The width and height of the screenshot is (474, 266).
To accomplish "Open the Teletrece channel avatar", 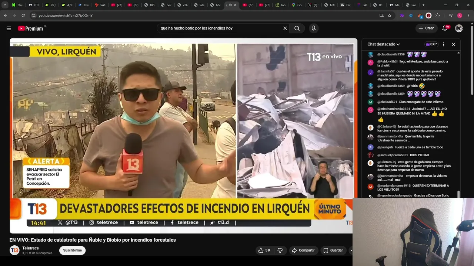I will [14, 250].
